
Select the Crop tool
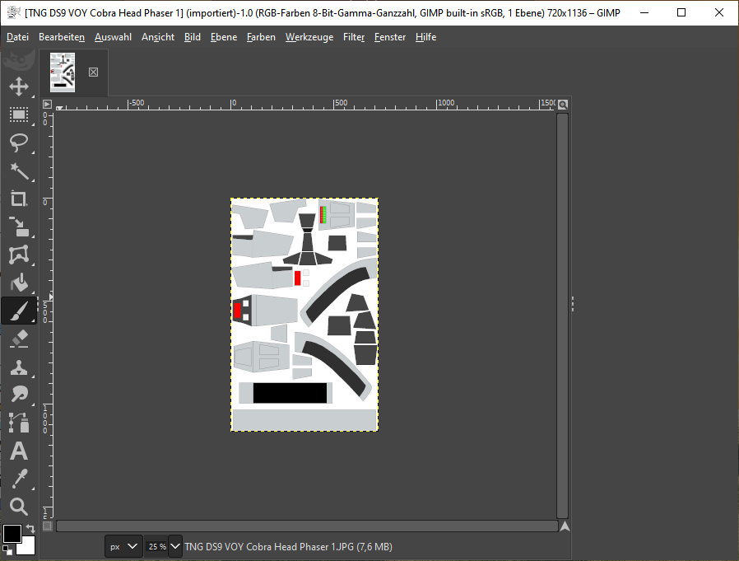pos(19,199)
